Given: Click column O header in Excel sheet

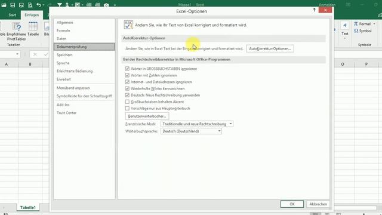Looking at the screenshot, I should [x=342, y=64].
